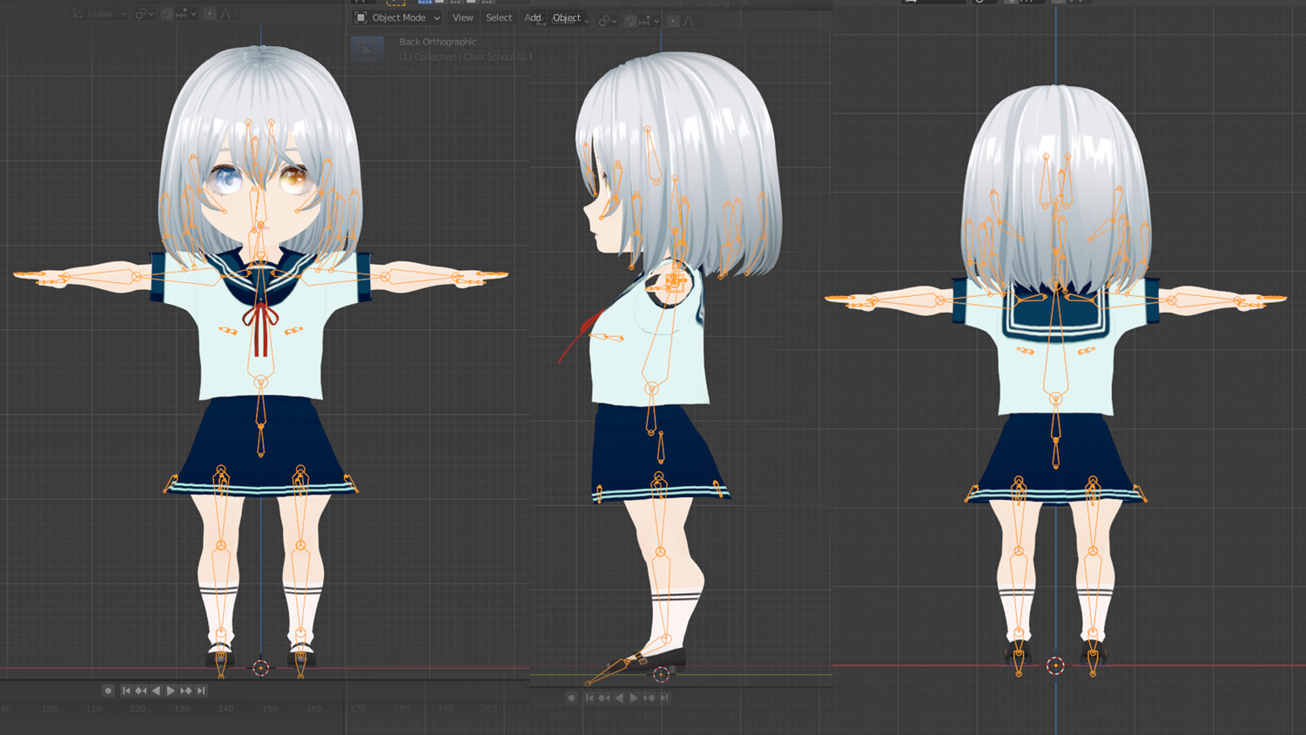Jump to start frame in left timeline

[x=126, y=691]
